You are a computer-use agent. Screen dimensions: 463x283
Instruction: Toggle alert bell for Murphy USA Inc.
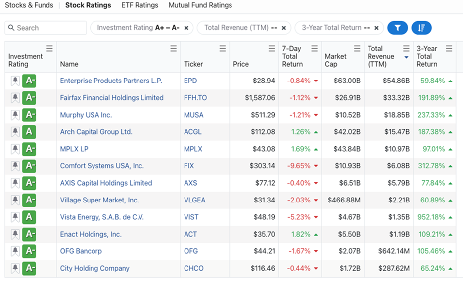coord(15,115)
